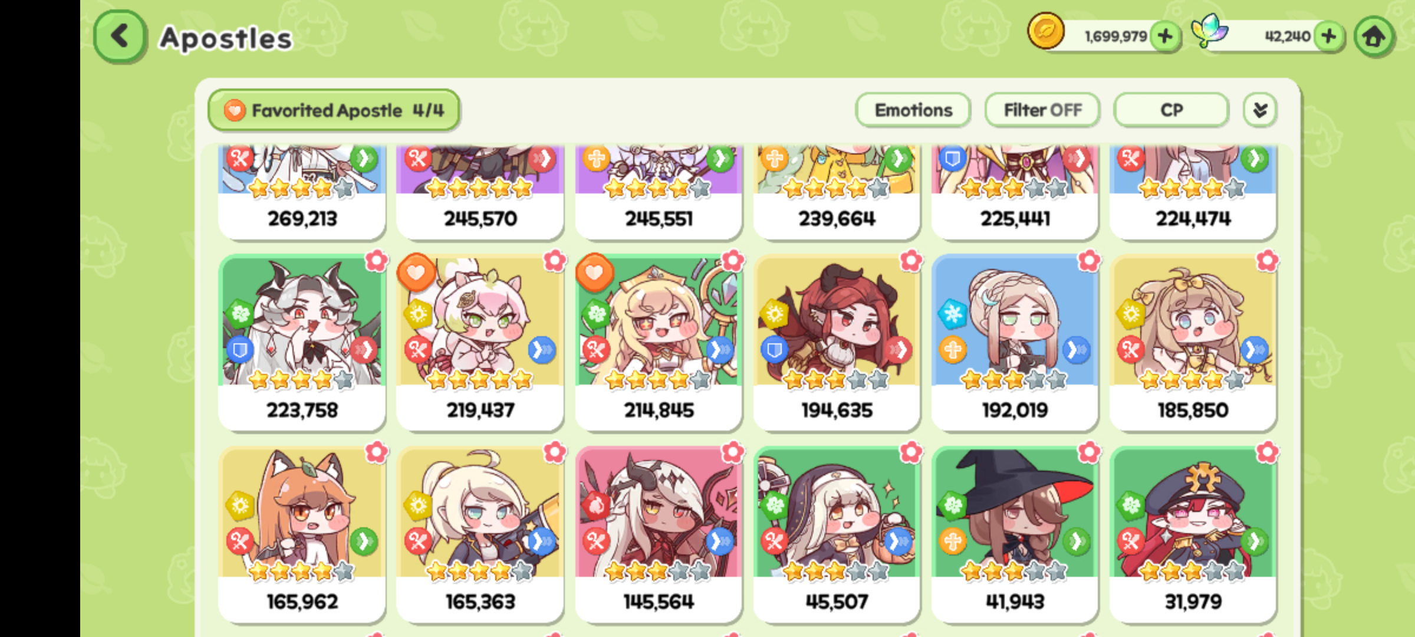Tap the home icon button
This screenshot has height=637, width=1415.
[1374, 37]
